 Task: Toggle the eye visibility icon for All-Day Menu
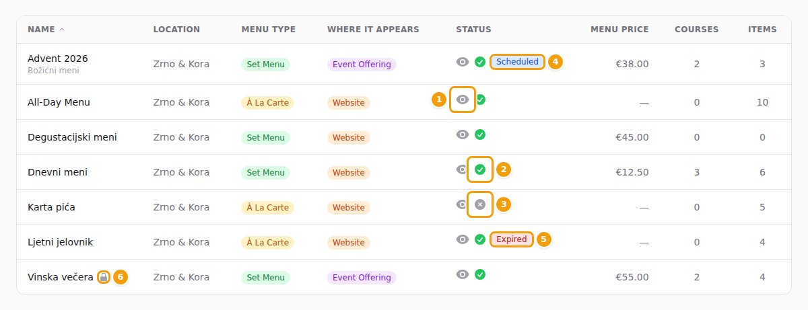[x=462, y=100]
